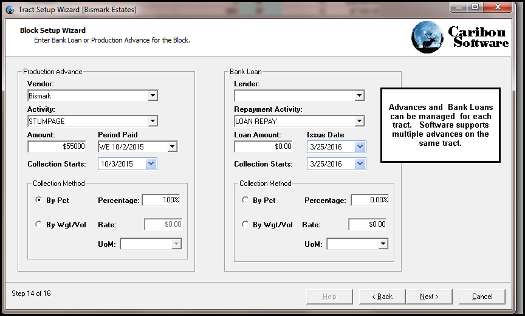Screen dimensions: 525x316
Task: Open the Production Advance UoM dropdown
Action: point(176,244)
